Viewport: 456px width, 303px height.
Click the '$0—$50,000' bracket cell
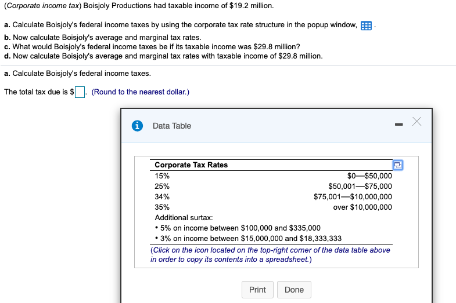[369, 176]
